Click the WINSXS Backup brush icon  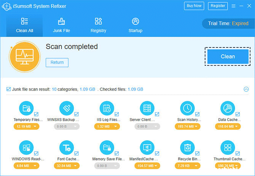pyautogui.click(x=67, y=108)
